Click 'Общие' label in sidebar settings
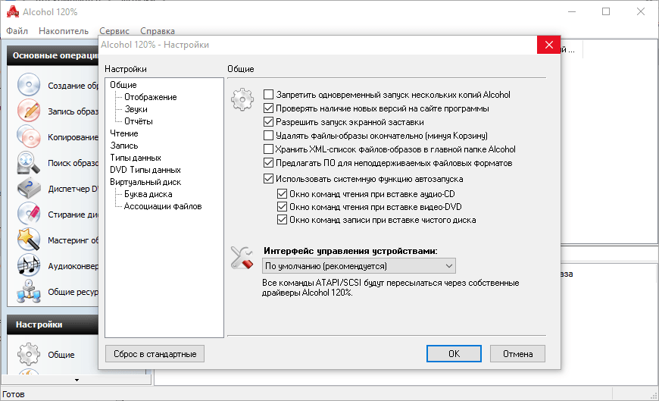Screen dimensions: 659x401 tap(61, 355)
